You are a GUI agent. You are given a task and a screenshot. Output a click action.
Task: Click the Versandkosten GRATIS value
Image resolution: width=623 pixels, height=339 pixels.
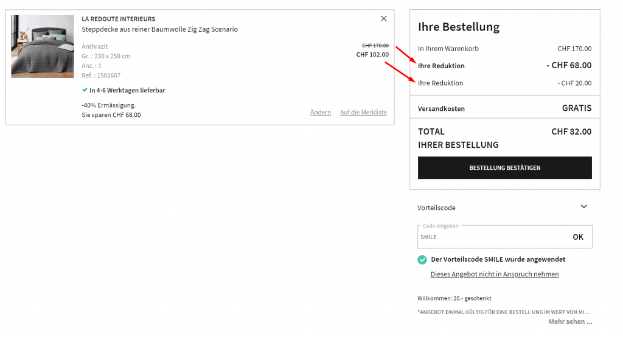577,108
